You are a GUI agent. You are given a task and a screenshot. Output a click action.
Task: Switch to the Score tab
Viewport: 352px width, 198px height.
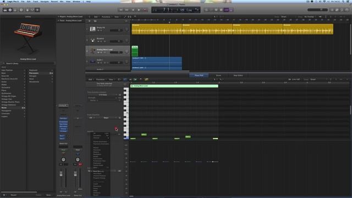tap(218, 75)
